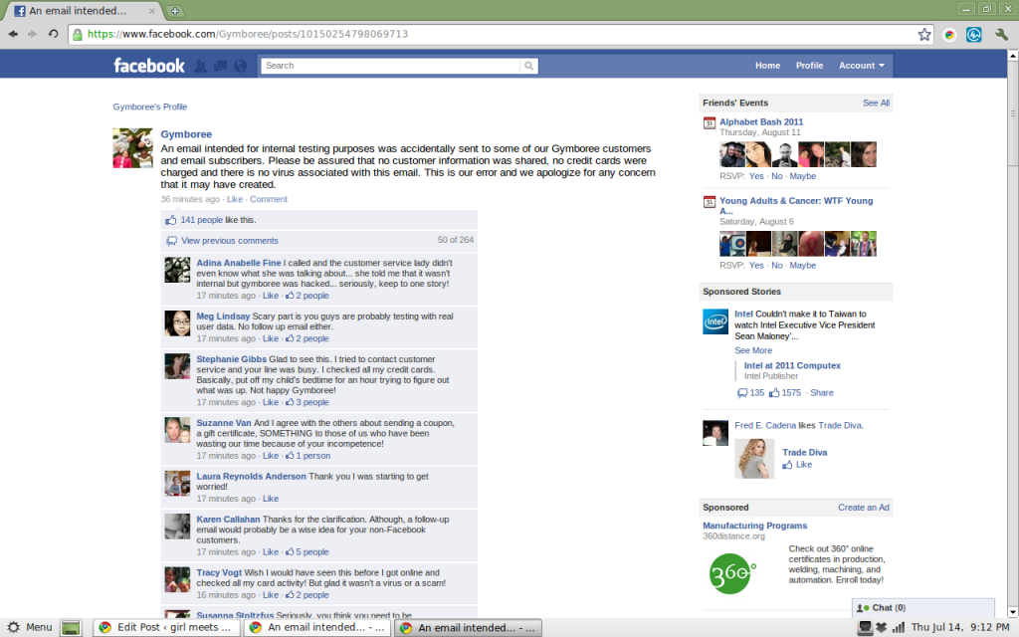
Task: Open the Chat (0) panel
Action: (x=922, y=608)
